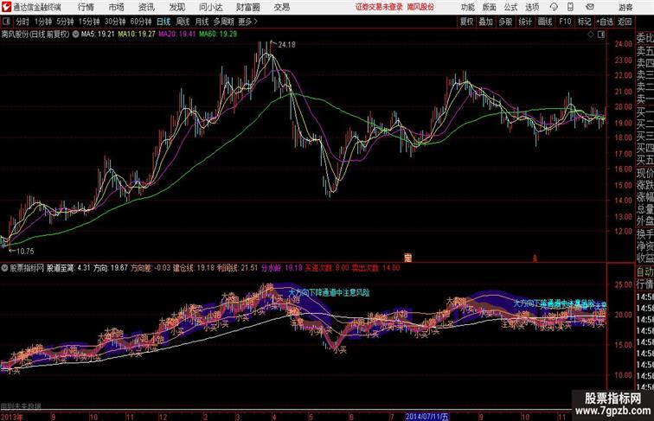Select the 周线 weekly chart tab
Screen dimensions: 654x421
point(183,22)
